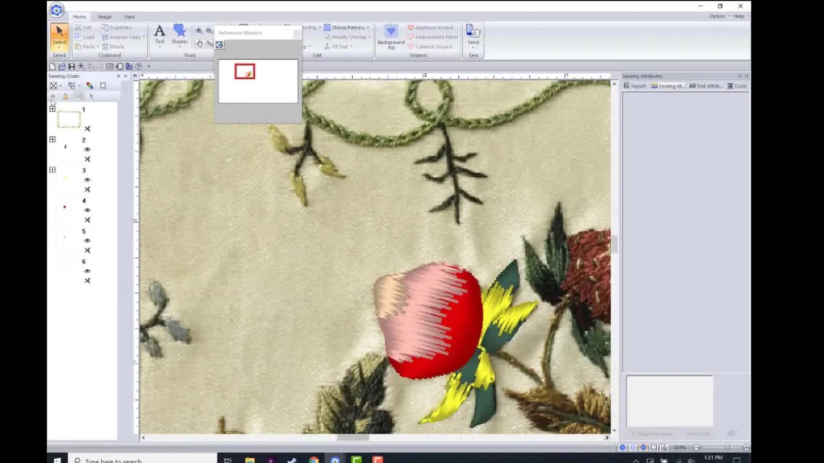
Task: Toggle visibility of sewing order item 4
Action: point(88,210)
